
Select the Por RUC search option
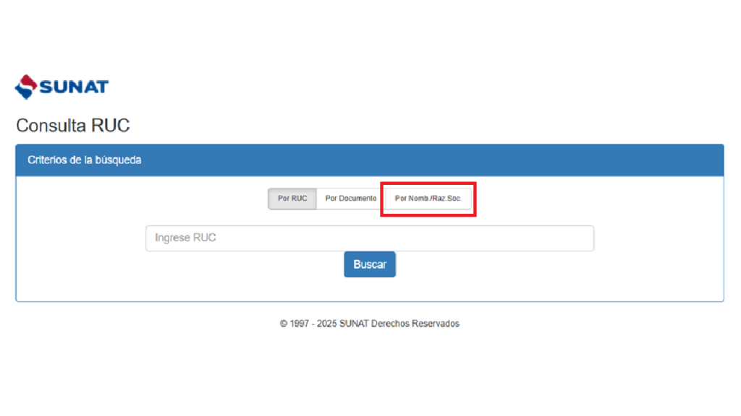(x=292, y=199)
